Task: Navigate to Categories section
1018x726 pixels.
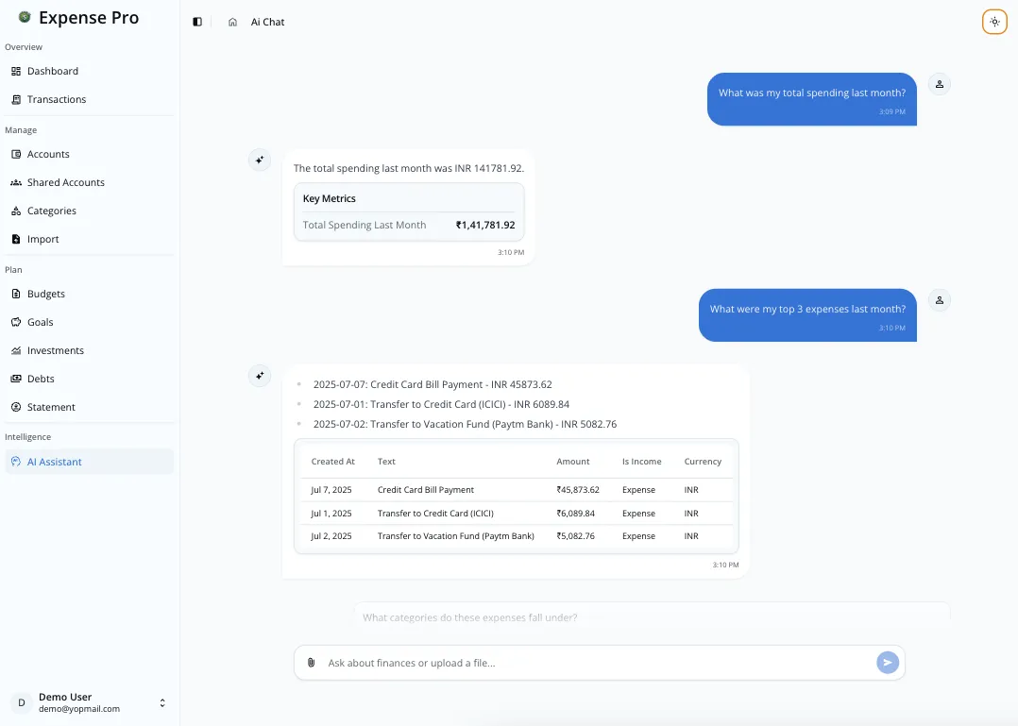Action: 90,211
